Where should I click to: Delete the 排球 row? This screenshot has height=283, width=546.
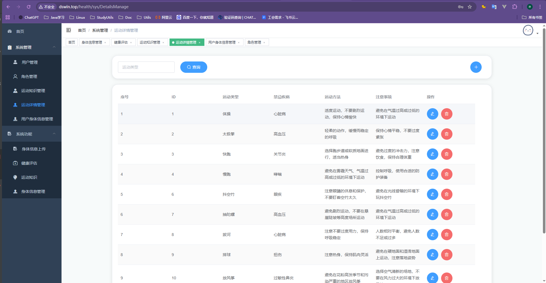pos(446,255)
